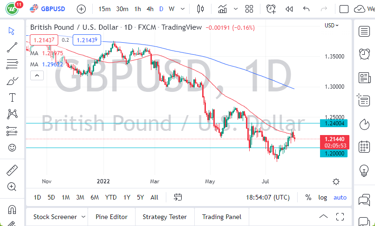This screenshot has height=226, width=375.
Task: Set the date range to YTD
Action: 111,197
